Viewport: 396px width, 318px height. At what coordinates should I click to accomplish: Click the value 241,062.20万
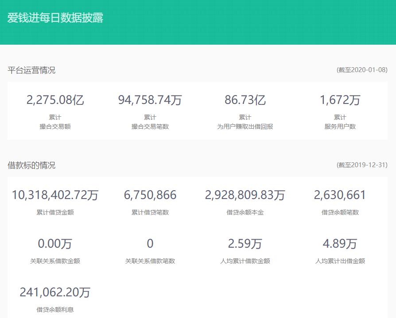pyautogui.click(x=55, y=292)
